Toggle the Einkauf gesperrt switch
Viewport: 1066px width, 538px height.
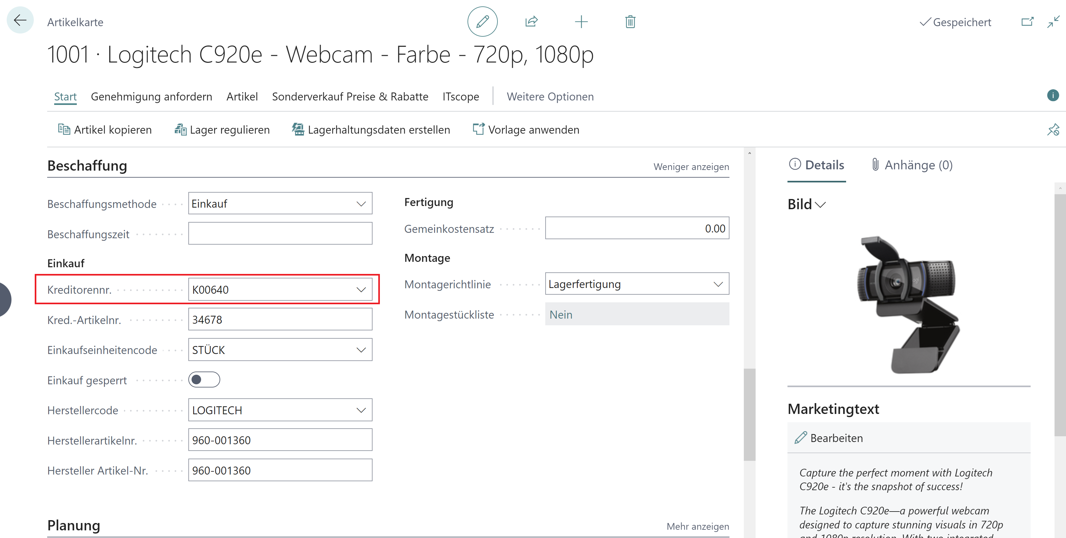tap(204, 380)
